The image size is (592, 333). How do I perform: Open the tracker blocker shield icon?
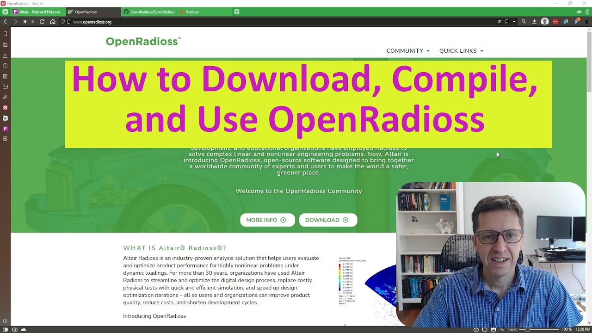(x=63, y=22)
